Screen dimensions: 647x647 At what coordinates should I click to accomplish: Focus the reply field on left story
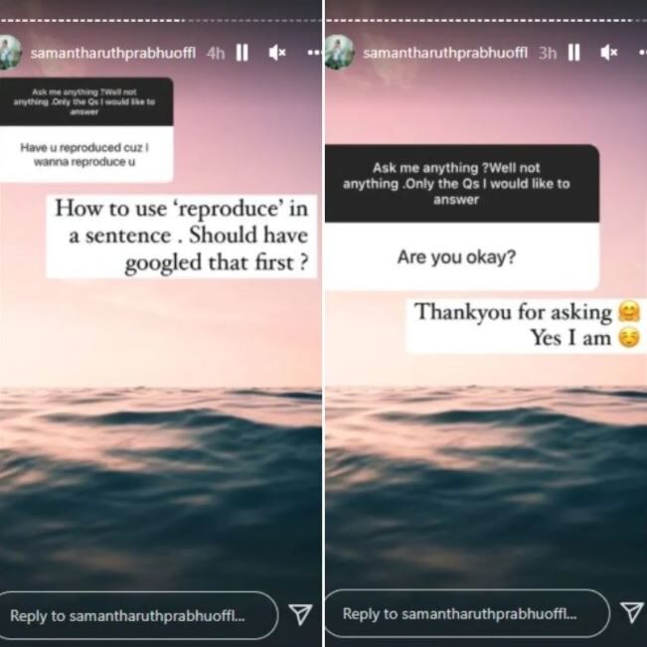[x=138, y=615]
